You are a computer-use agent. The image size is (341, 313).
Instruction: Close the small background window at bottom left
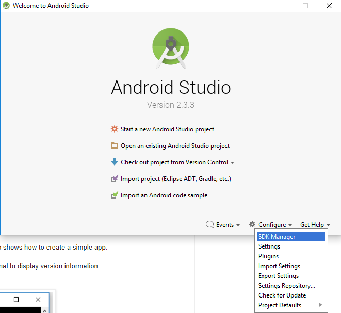click(x=38, y=299)
